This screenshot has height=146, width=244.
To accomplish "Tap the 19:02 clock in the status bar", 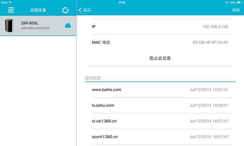I will pos(122,3).
